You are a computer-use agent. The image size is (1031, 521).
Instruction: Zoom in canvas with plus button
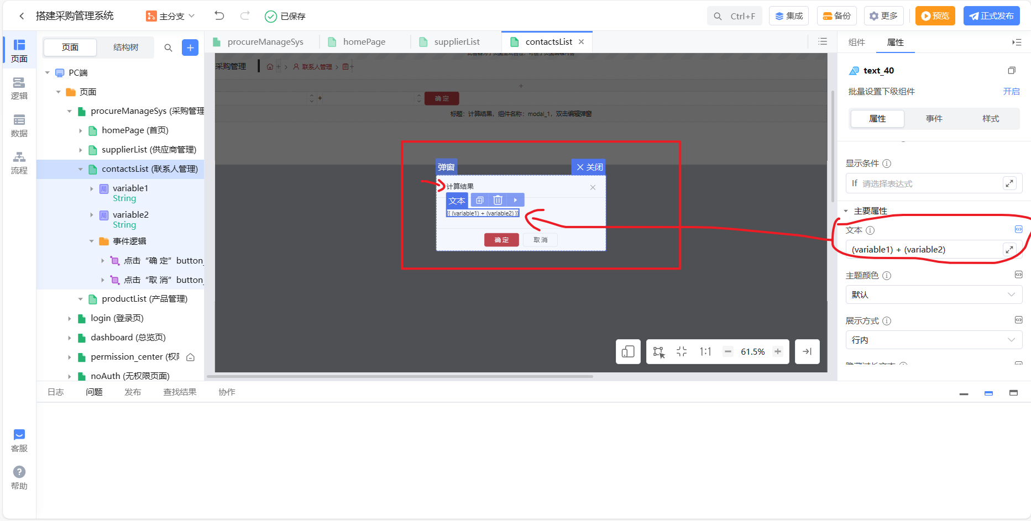(x=778, y=351)
